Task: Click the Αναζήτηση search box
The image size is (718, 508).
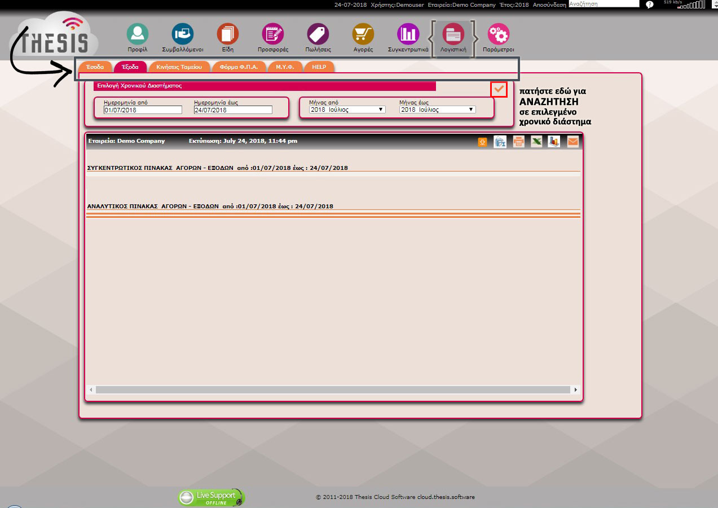Action: pos(604,4)
